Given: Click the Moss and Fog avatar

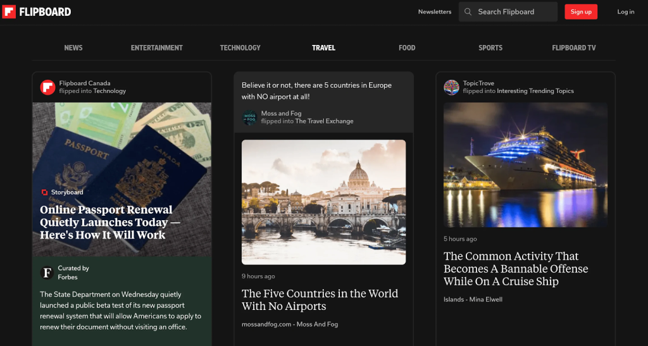Looking at the screenshot, I should coord(250,117).
